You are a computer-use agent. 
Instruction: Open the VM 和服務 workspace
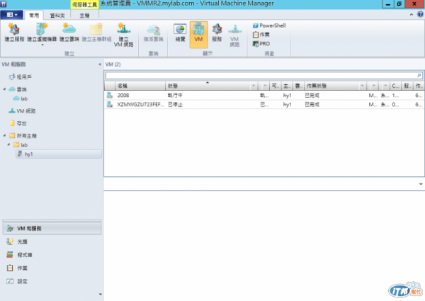tap(52, 228)
